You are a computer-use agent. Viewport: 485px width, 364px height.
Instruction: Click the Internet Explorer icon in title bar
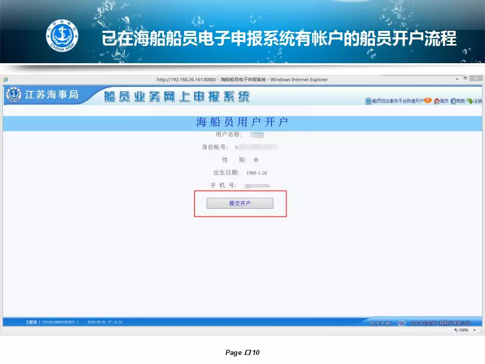pos(6,79)
